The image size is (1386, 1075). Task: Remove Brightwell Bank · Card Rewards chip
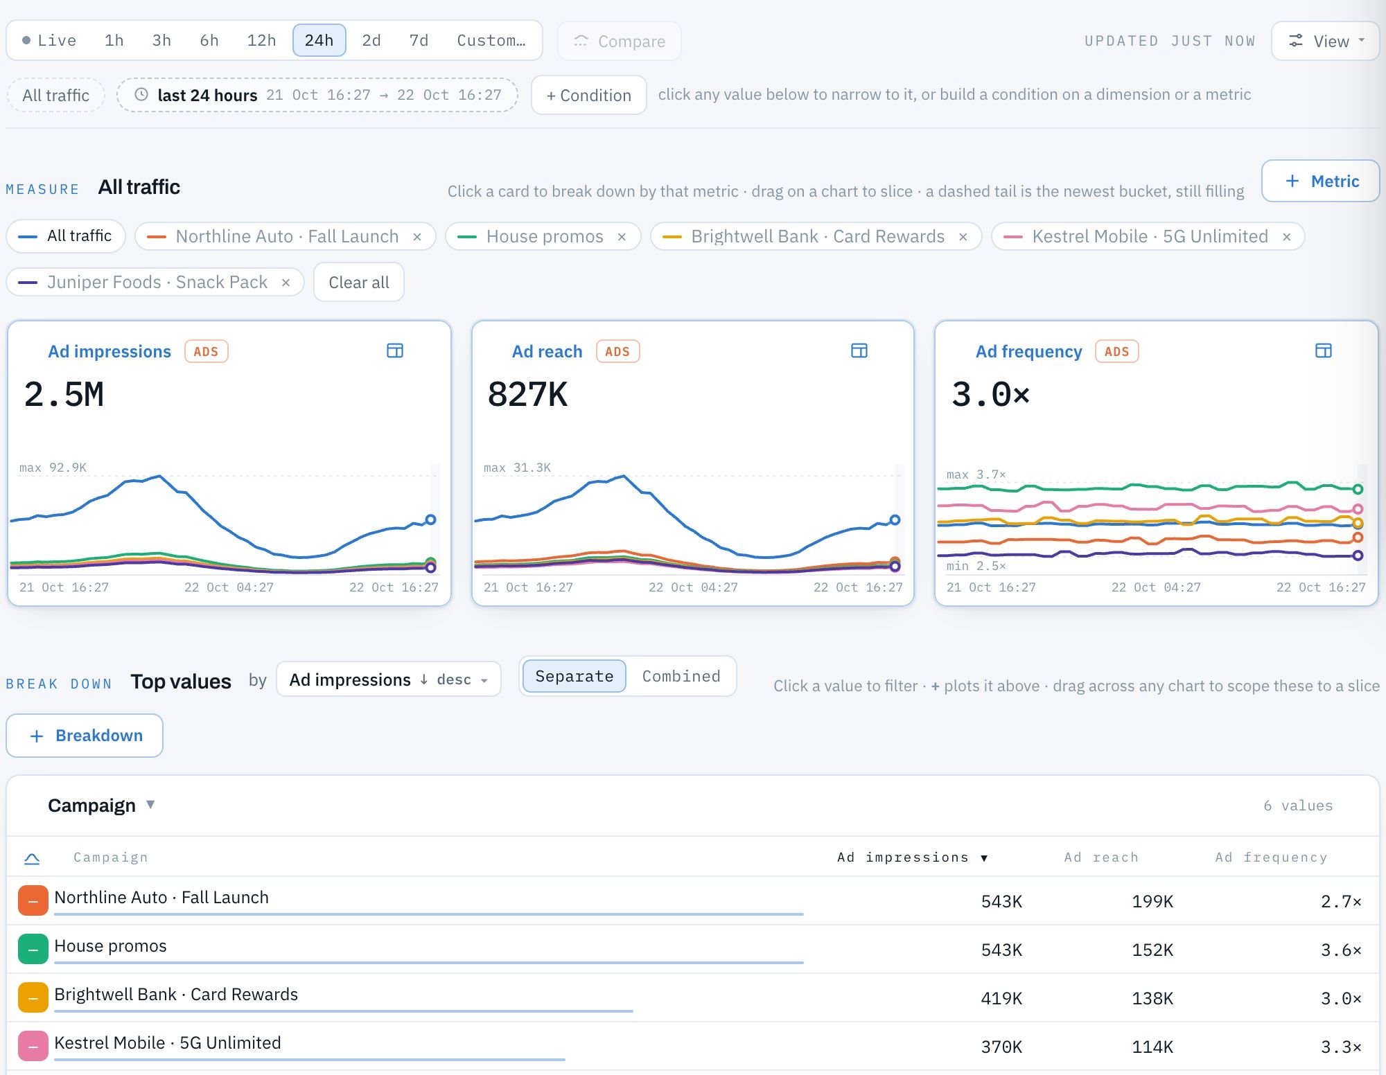(963, 237)
